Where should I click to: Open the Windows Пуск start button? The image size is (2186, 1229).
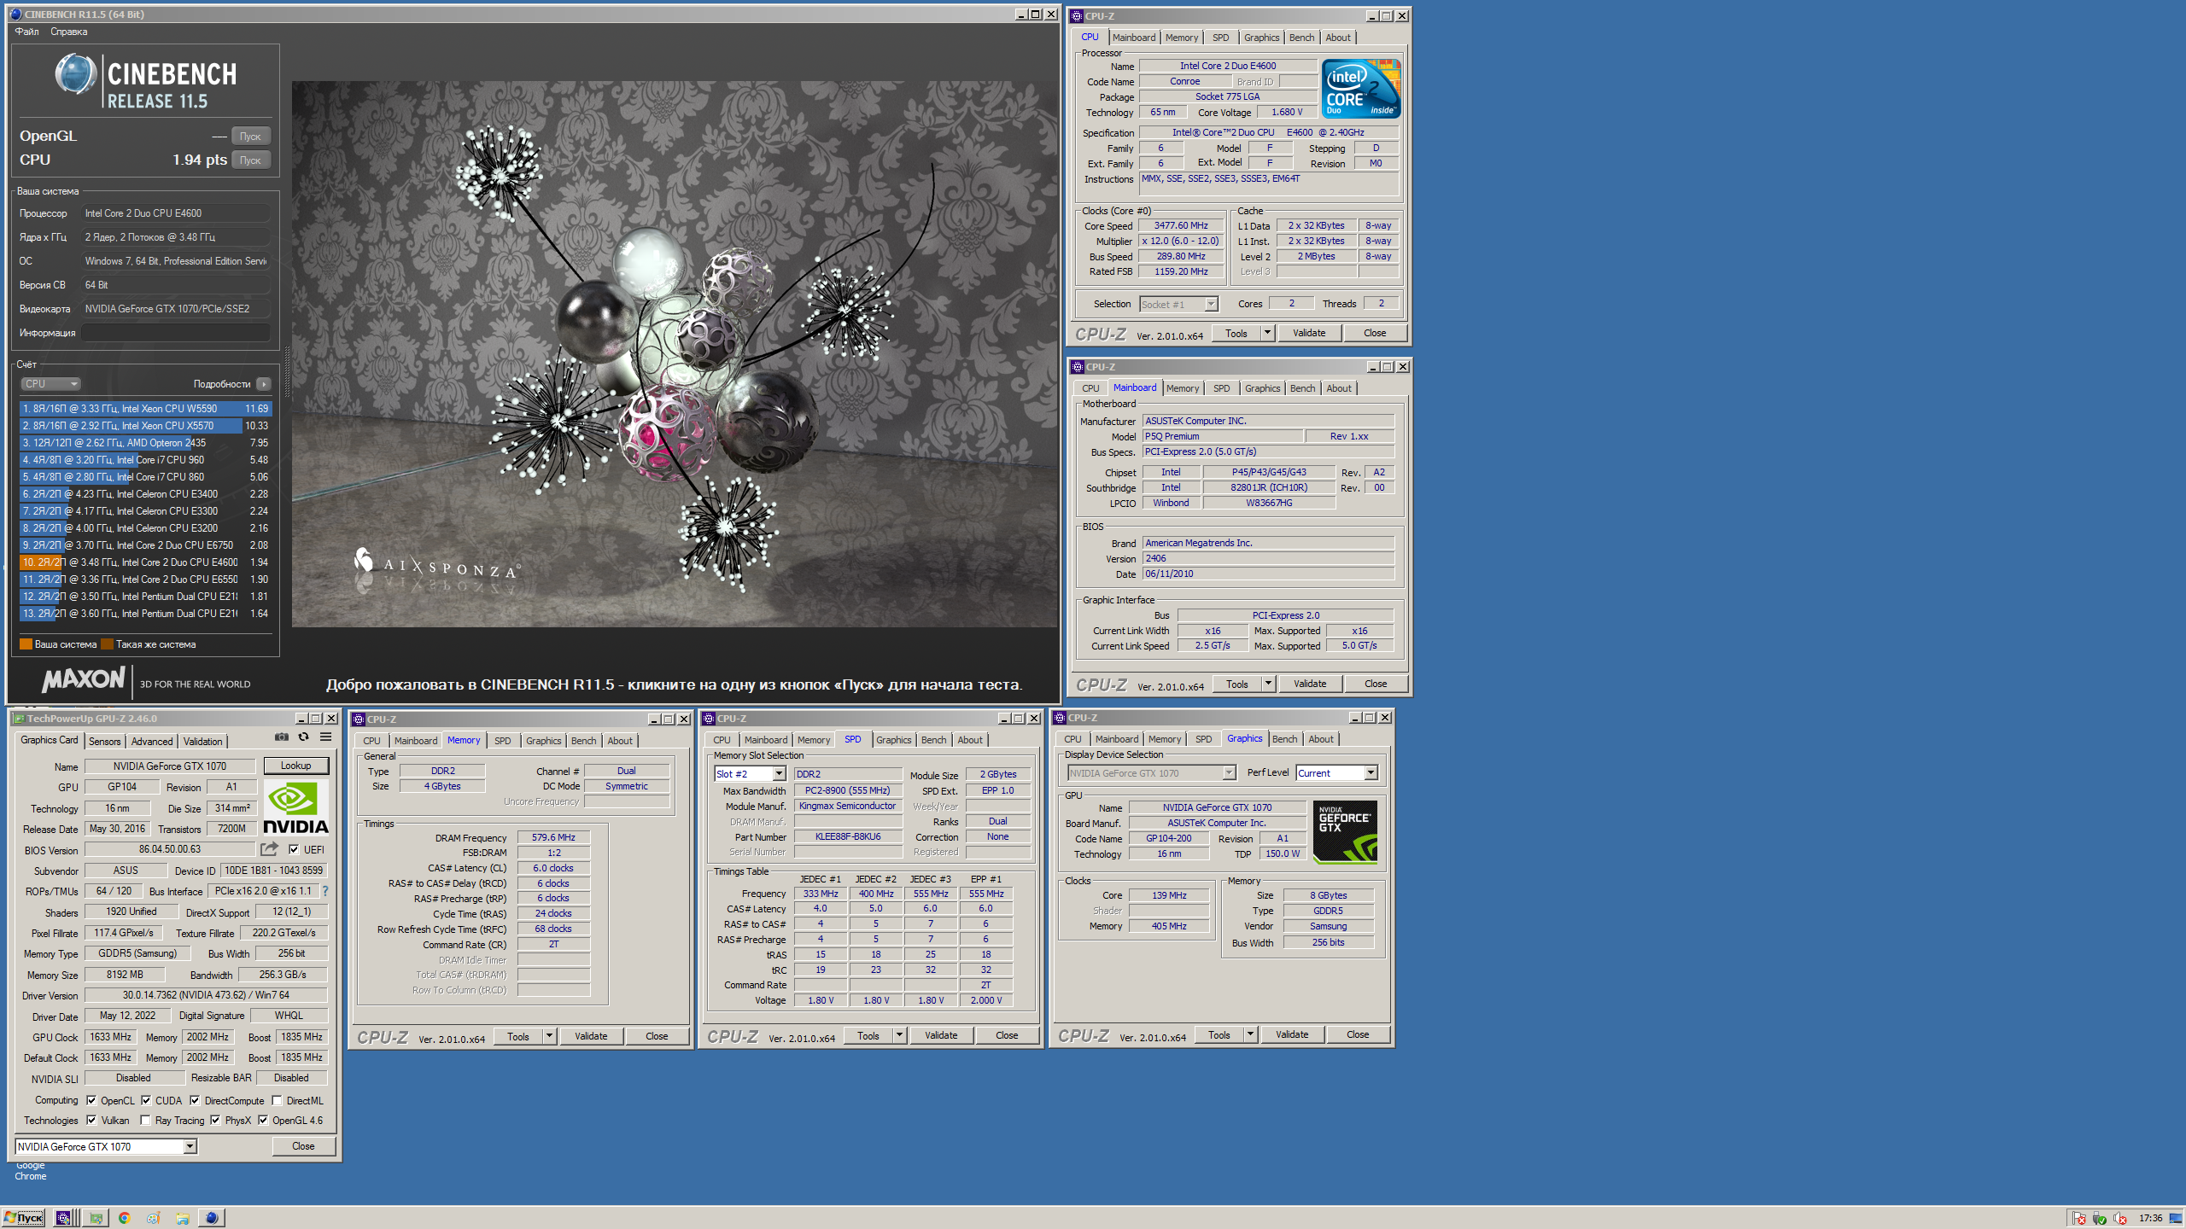pos(24,1218)
